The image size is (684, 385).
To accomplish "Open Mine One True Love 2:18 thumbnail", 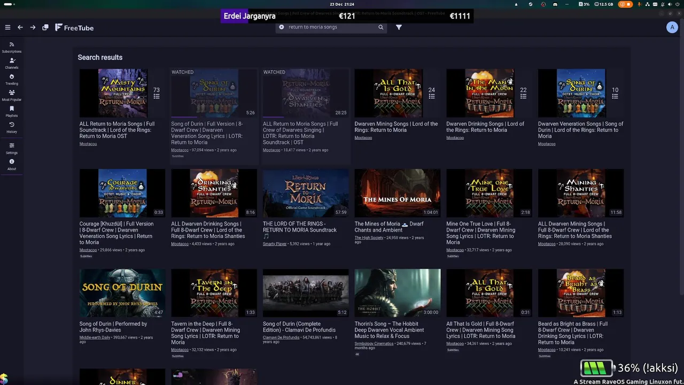I will click(x=489, y=193).
